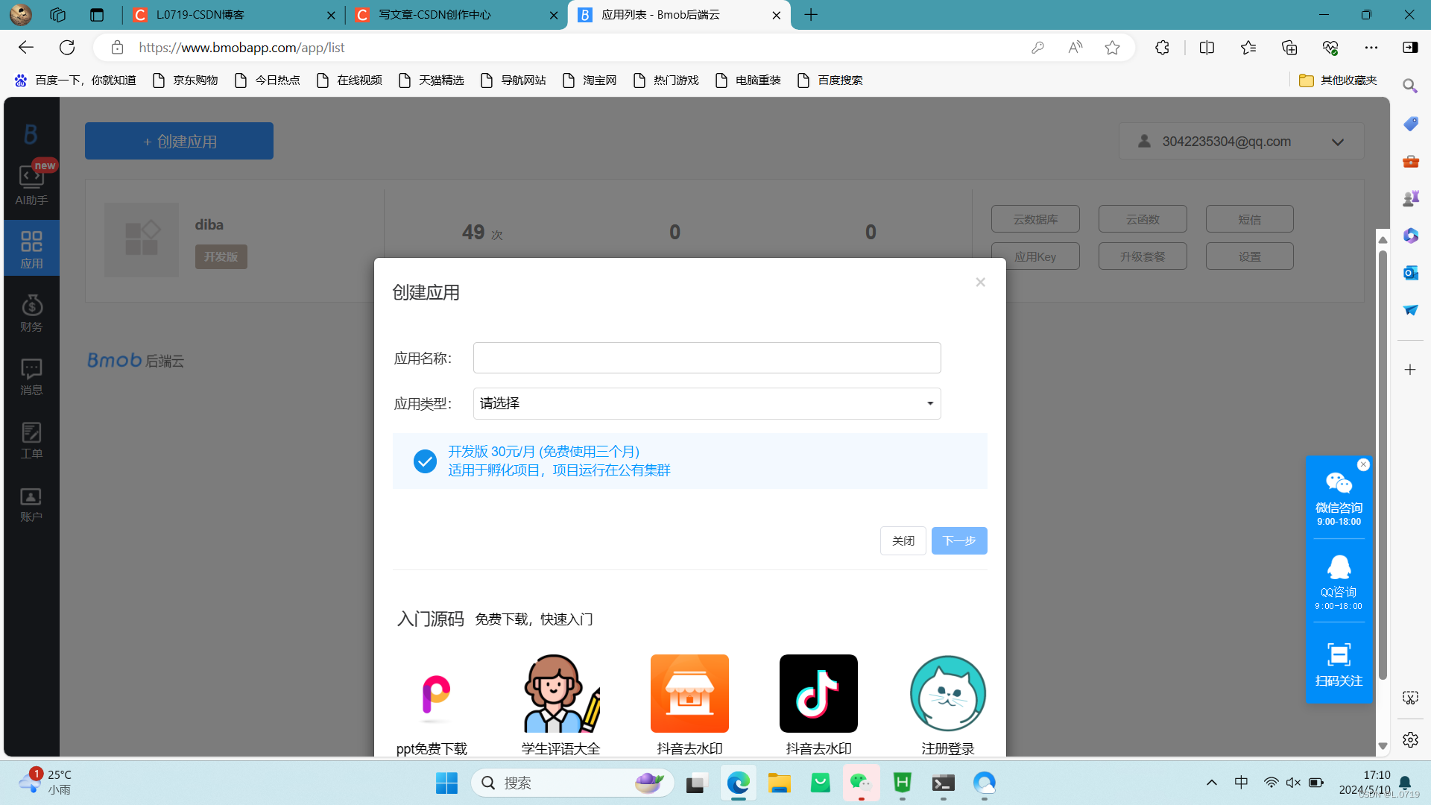Viewport: 1431px width, 805px height.
Task: Click the 微信咨询 icon on floating panel
Action: (x=1339, y=483)
